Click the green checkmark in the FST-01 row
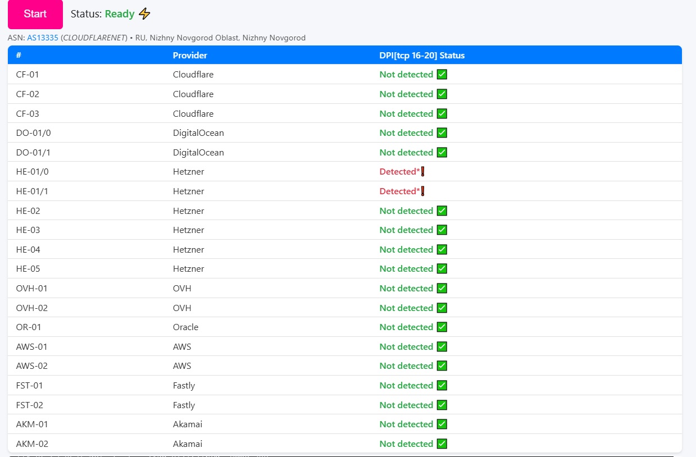 click(x=442, y=385)
